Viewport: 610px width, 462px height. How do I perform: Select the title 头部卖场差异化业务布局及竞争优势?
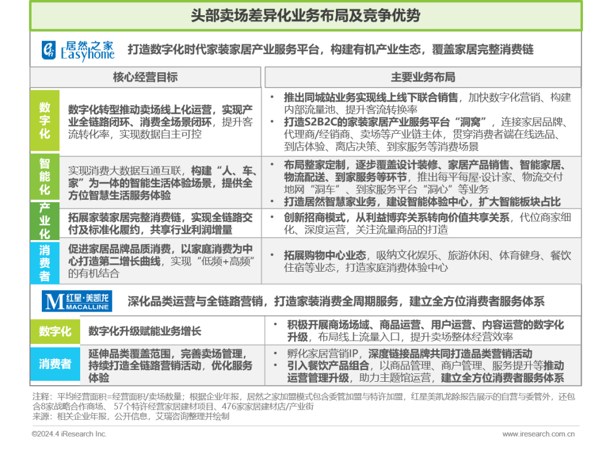point(306,16)
